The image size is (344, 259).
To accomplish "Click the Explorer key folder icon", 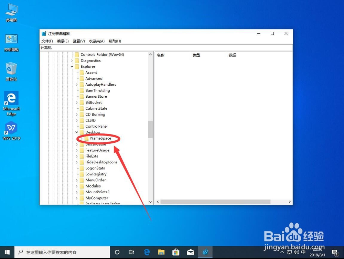I will pos(77,66).
